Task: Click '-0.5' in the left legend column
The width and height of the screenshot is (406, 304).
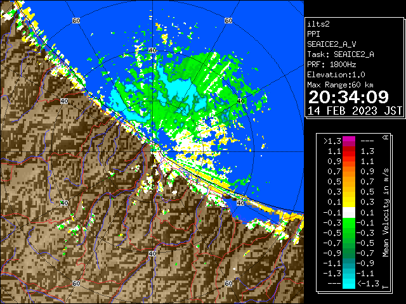Action: coord(332,232)
